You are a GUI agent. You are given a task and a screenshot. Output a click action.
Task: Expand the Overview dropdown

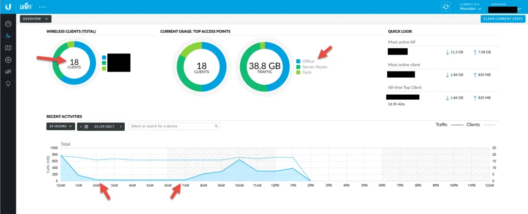pos(36,19)
